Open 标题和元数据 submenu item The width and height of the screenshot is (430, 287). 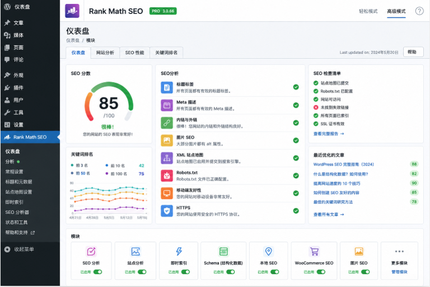[x=18, y=182]
